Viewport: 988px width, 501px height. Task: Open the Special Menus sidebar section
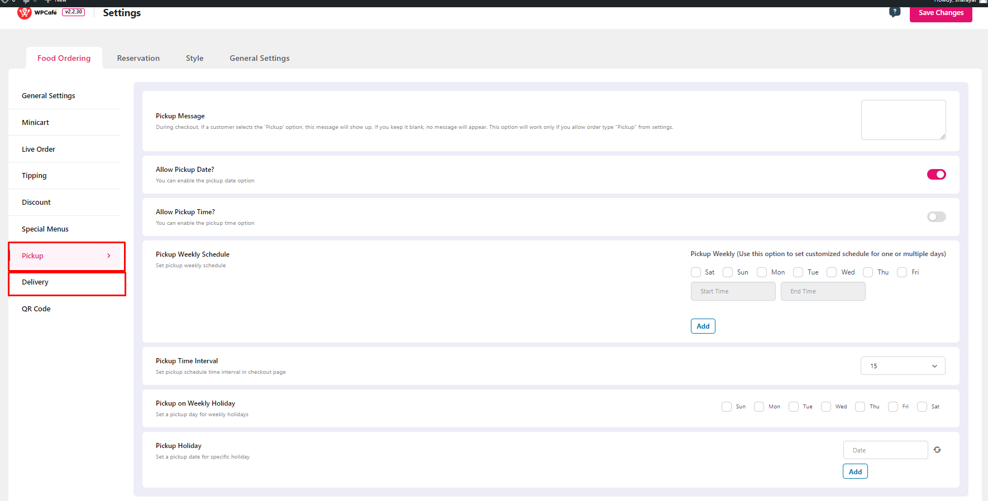(x=65, y=229)
